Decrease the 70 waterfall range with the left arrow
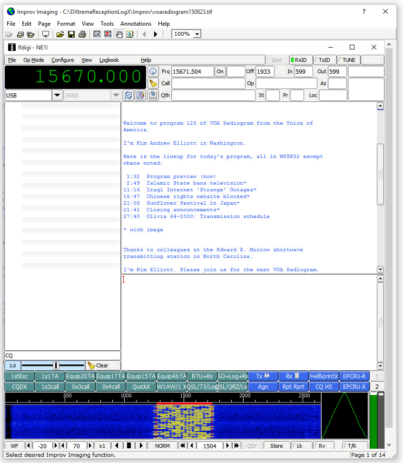The height and width of the screenshot is (463, 403). coord(63,445)
